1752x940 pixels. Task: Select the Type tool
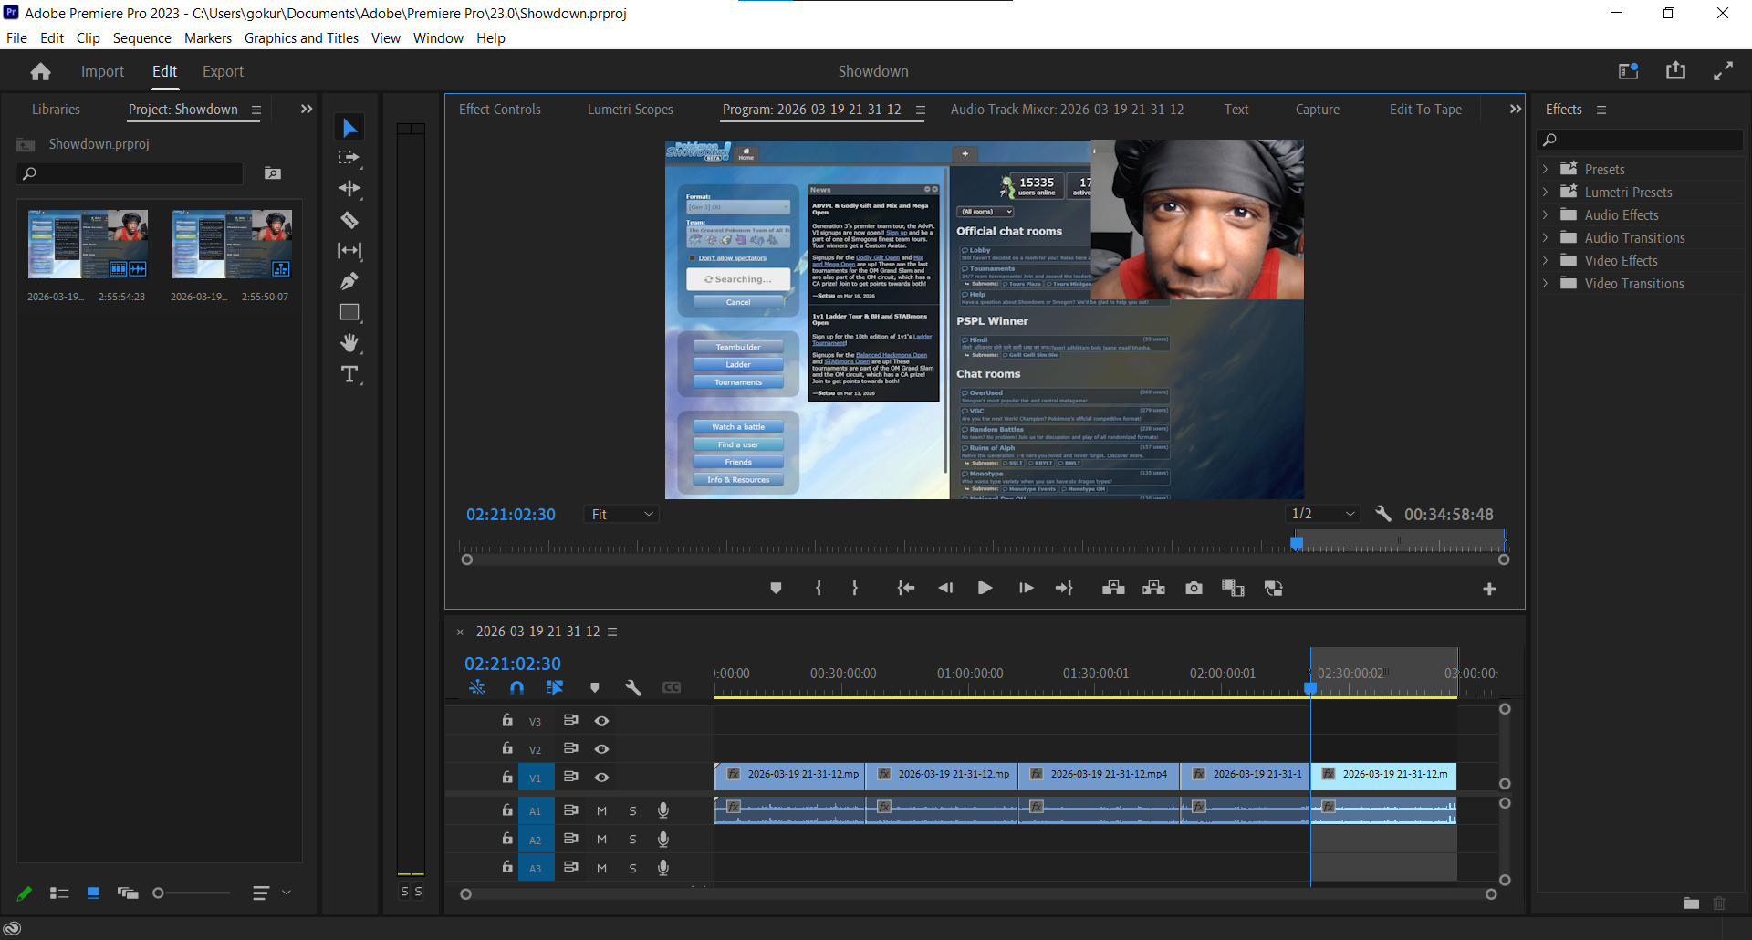click(x=349, y=374)
